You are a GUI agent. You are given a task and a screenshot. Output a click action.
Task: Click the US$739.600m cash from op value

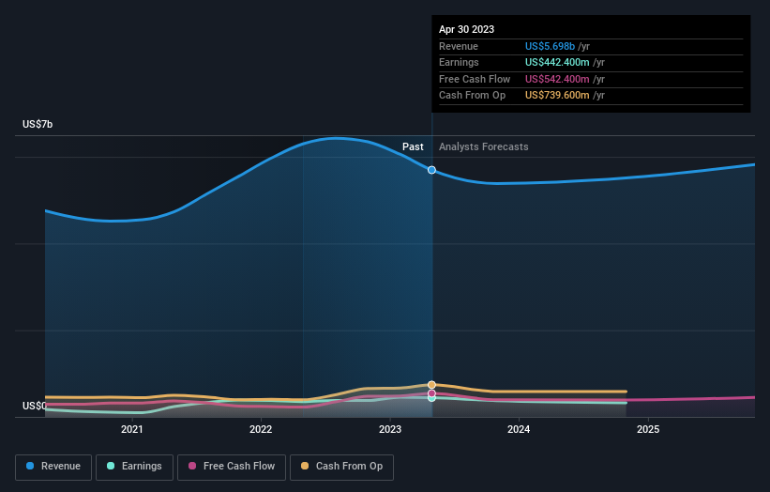[x=557, y=96]
